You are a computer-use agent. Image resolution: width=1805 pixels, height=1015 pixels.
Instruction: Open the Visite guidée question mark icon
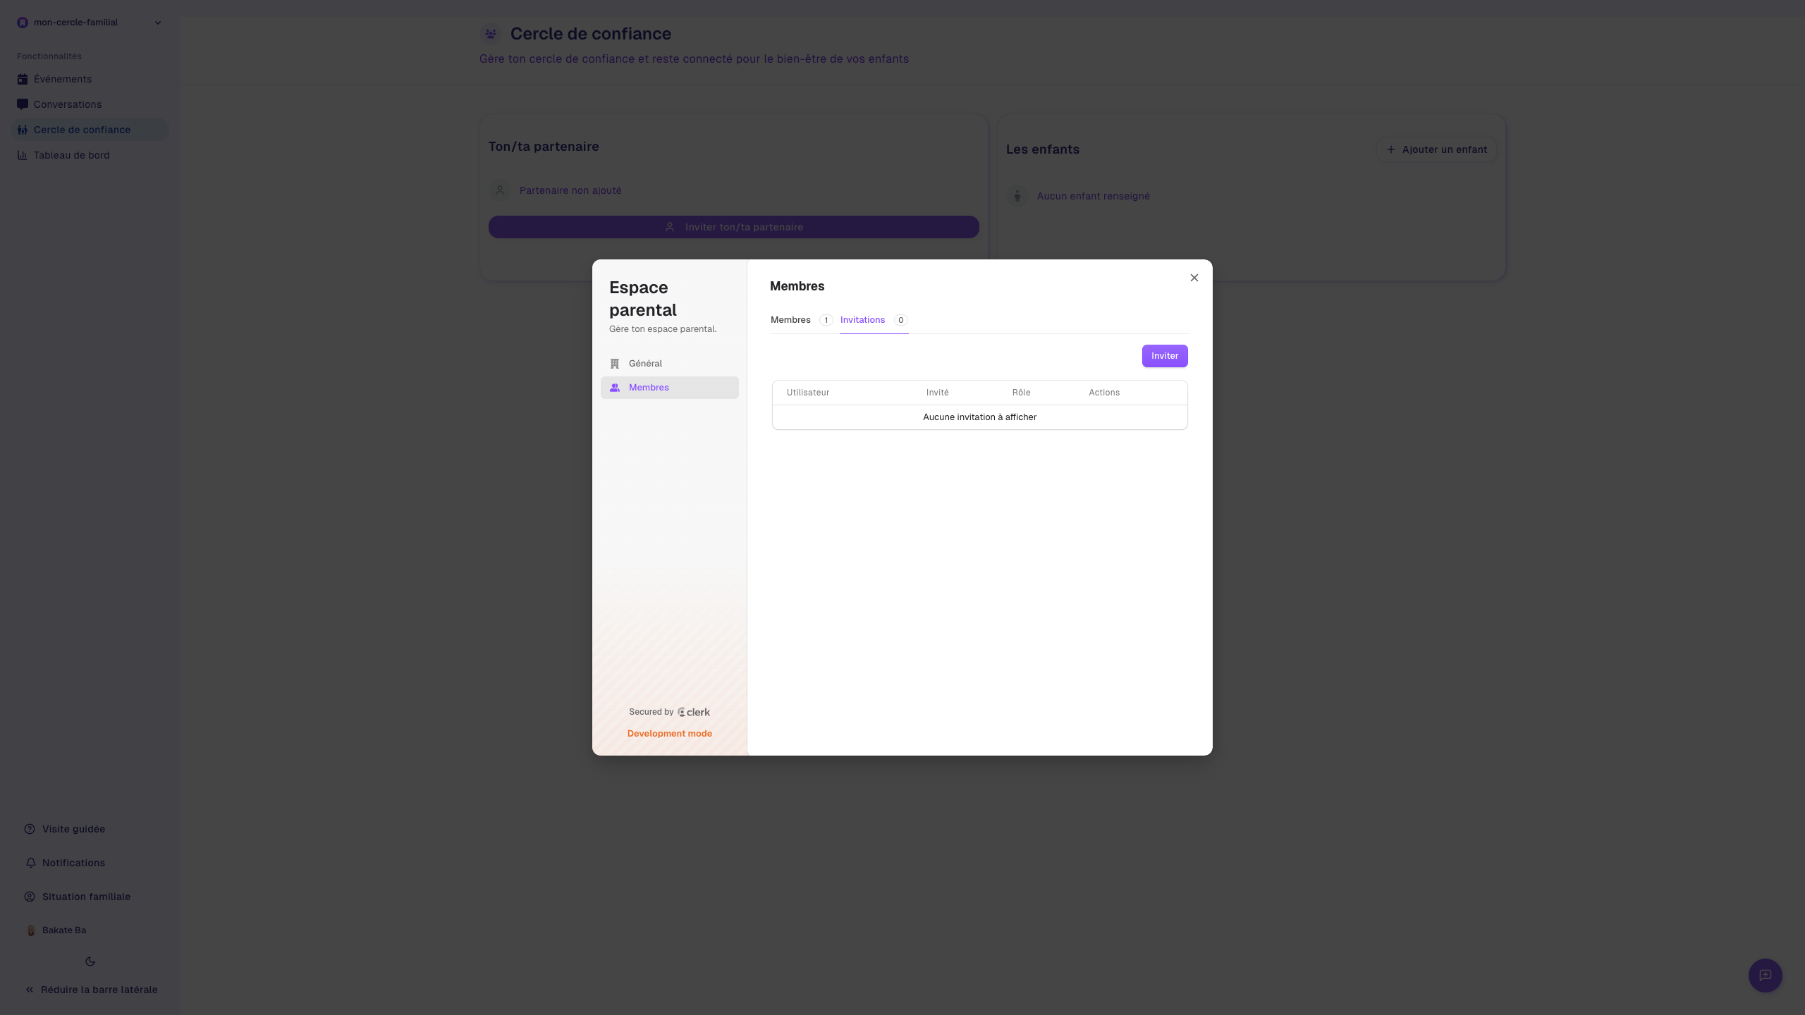click(29, 828)
